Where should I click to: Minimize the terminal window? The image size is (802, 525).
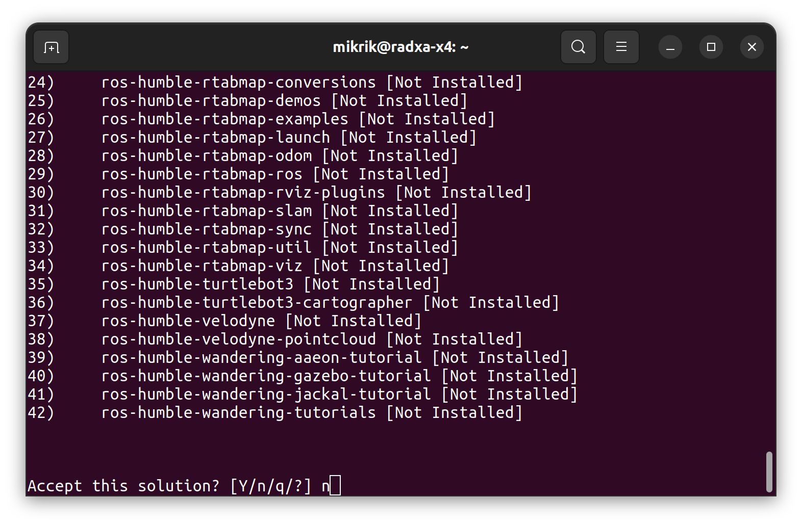click(x=670, y=47)
